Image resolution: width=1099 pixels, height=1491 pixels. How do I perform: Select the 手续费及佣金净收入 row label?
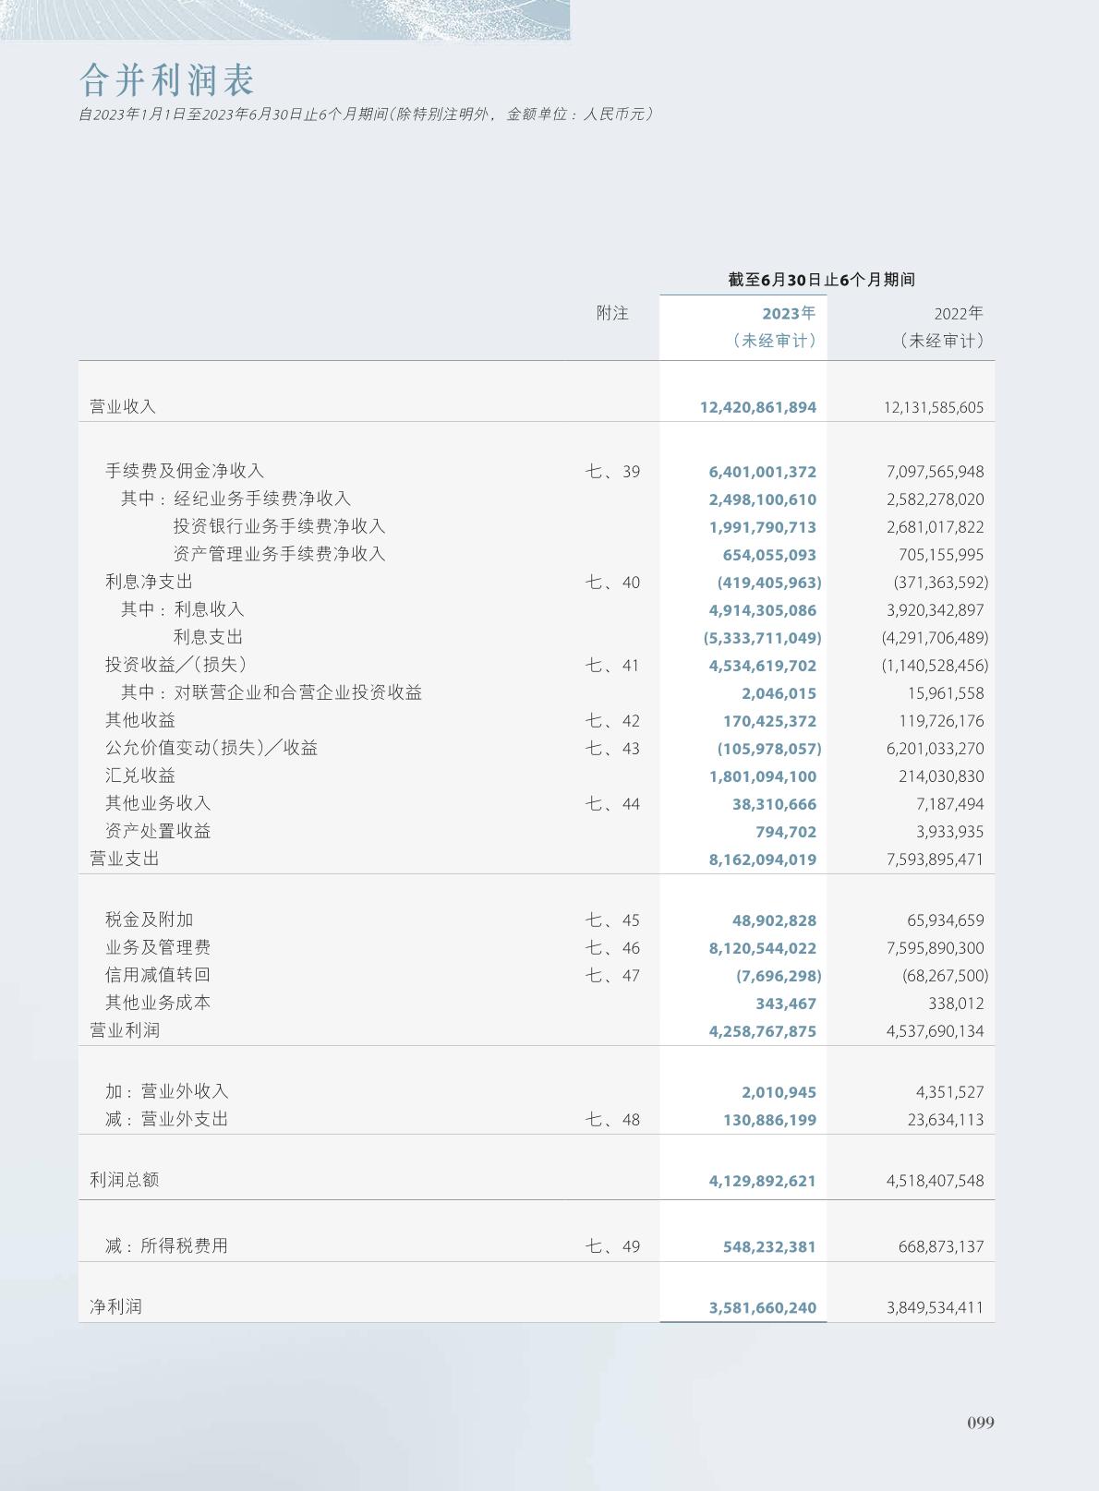click(x=185, y=472)
